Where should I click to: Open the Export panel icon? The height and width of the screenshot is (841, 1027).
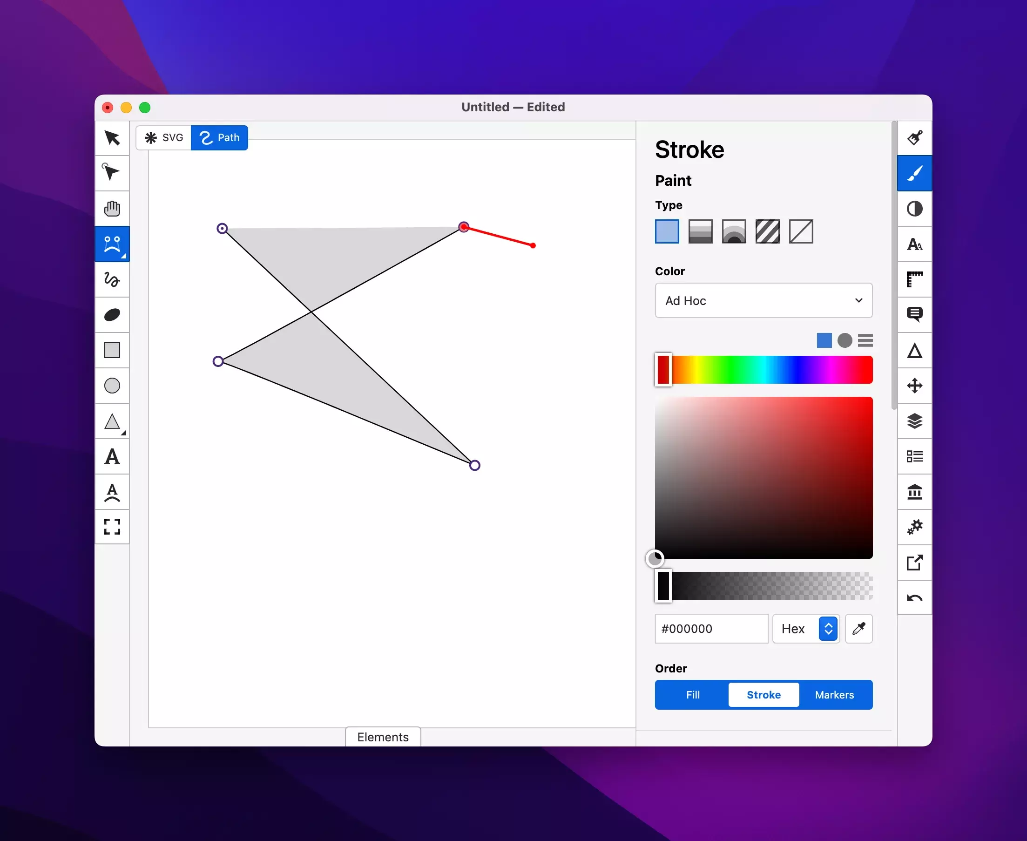[914, 563]
